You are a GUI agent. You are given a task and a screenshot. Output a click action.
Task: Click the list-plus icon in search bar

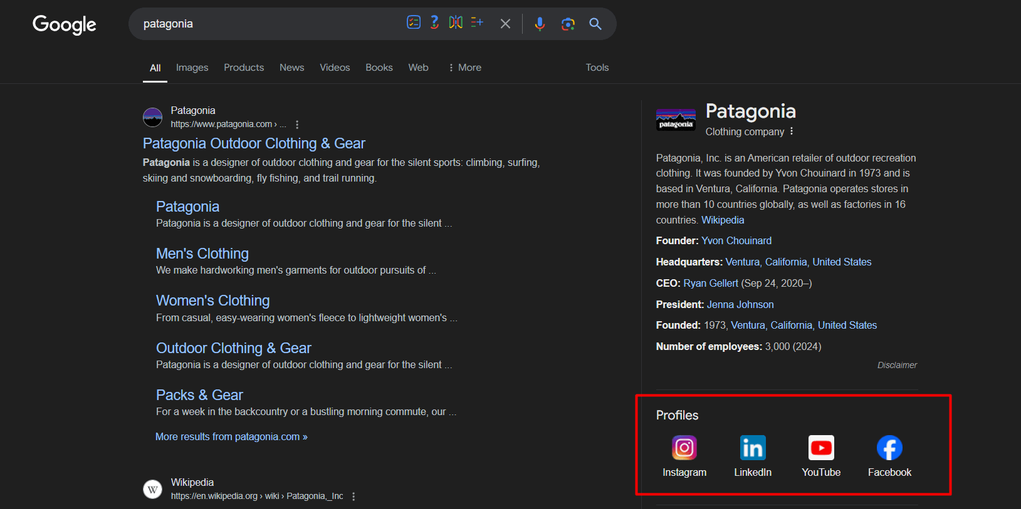(x=477, y=23)
